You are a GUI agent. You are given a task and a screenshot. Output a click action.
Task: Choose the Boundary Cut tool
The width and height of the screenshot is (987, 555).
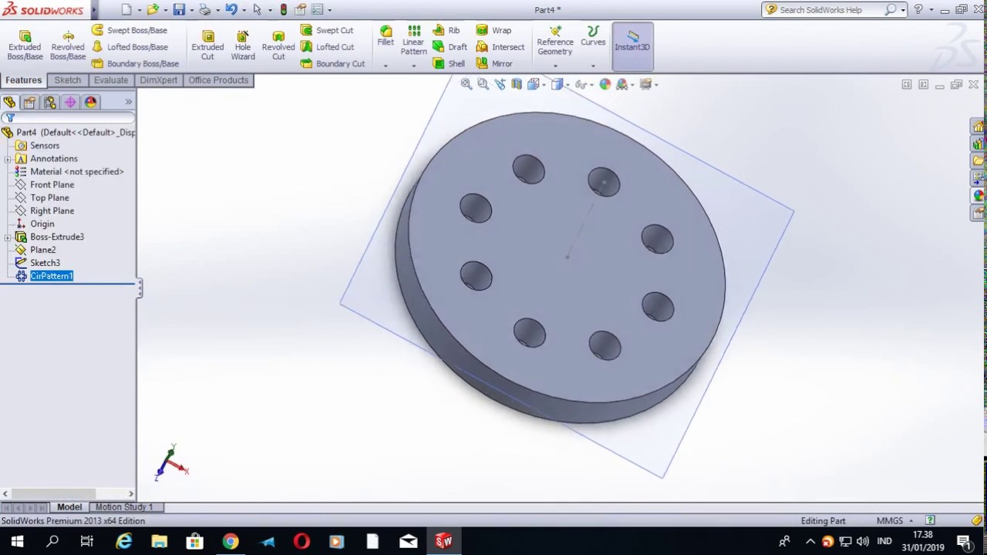click(332, 64)
